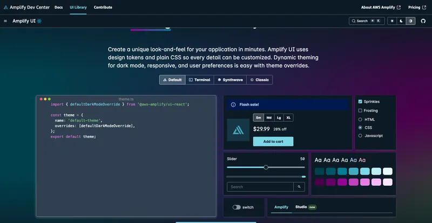
Task: Click the Add to cart button
Action: point(273,141)
